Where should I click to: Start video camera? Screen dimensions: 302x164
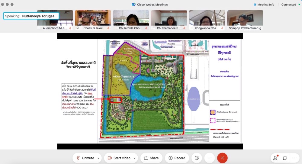[119, 158]
